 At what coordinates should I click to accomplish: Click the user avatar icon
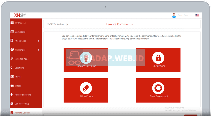point(174,15)
